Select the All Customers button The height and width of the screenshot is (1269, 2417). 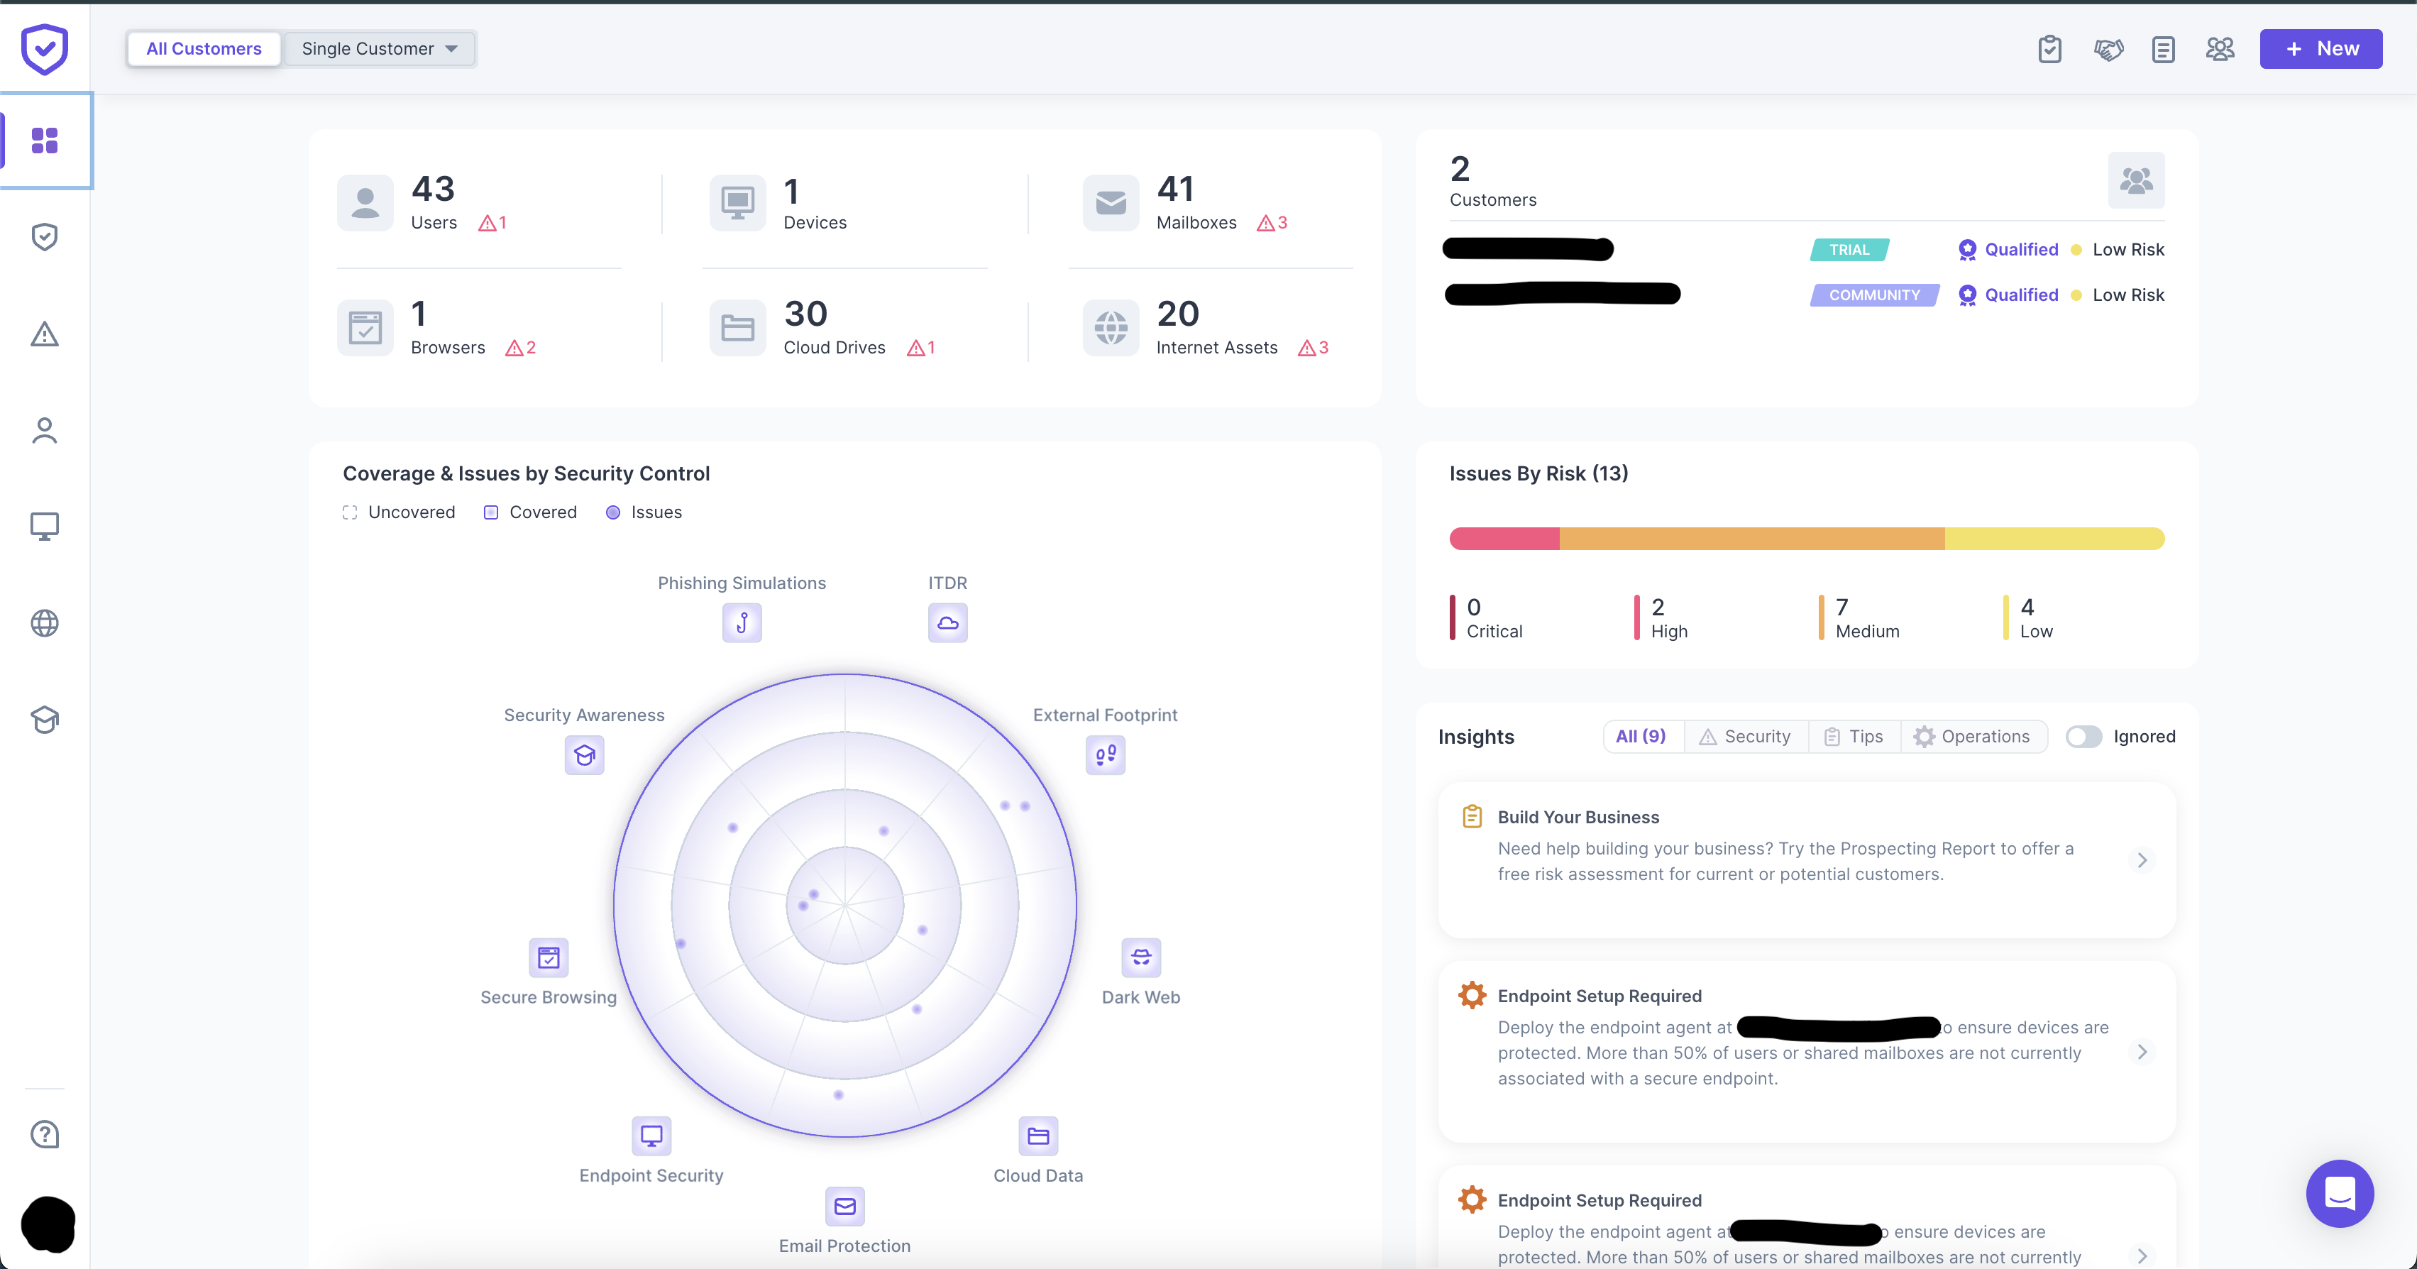[x=204, y=49]
